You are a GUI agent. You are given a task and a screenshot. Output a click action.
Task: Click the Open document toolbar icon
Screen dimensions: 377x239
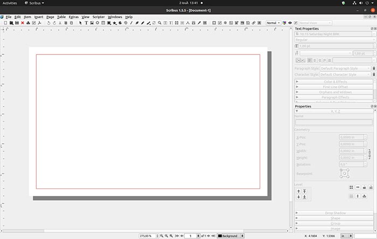11,23
